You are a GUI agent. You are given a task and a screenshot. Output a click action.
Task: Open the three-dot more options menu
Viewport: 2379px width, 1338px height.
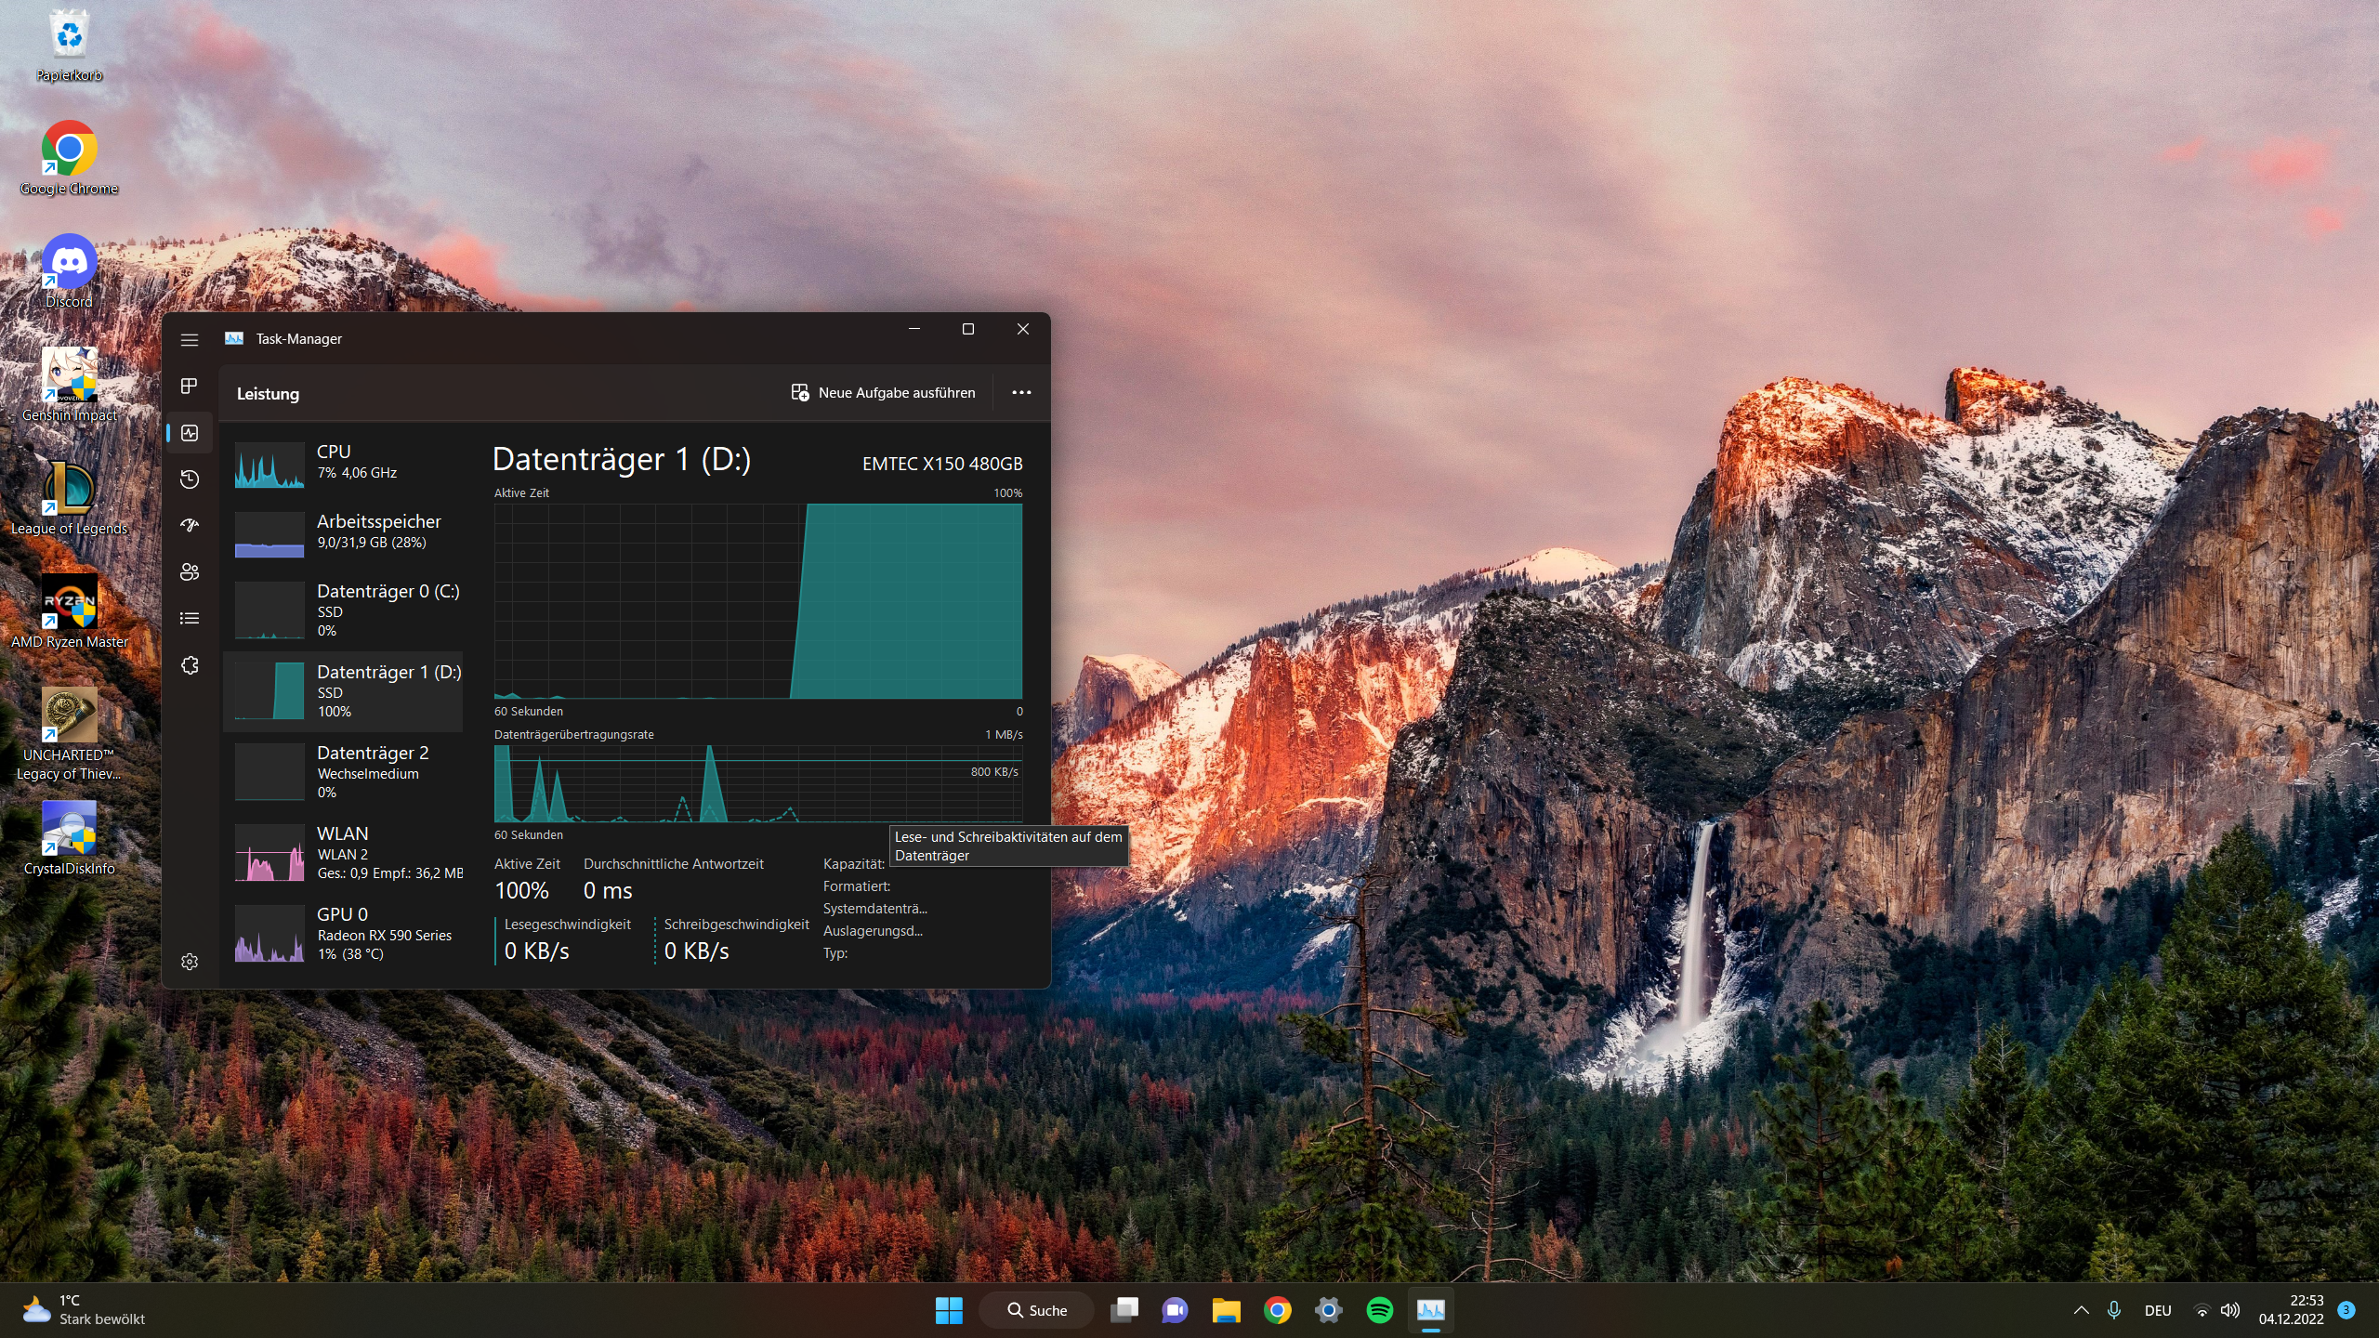click(x=1021, y=393)
